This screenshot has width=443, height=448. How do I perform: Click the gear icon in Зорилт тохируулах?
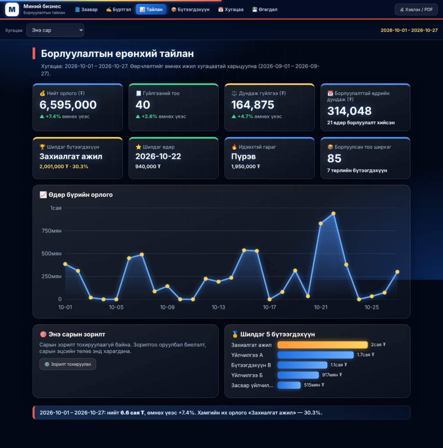click(x=47, y=364)
